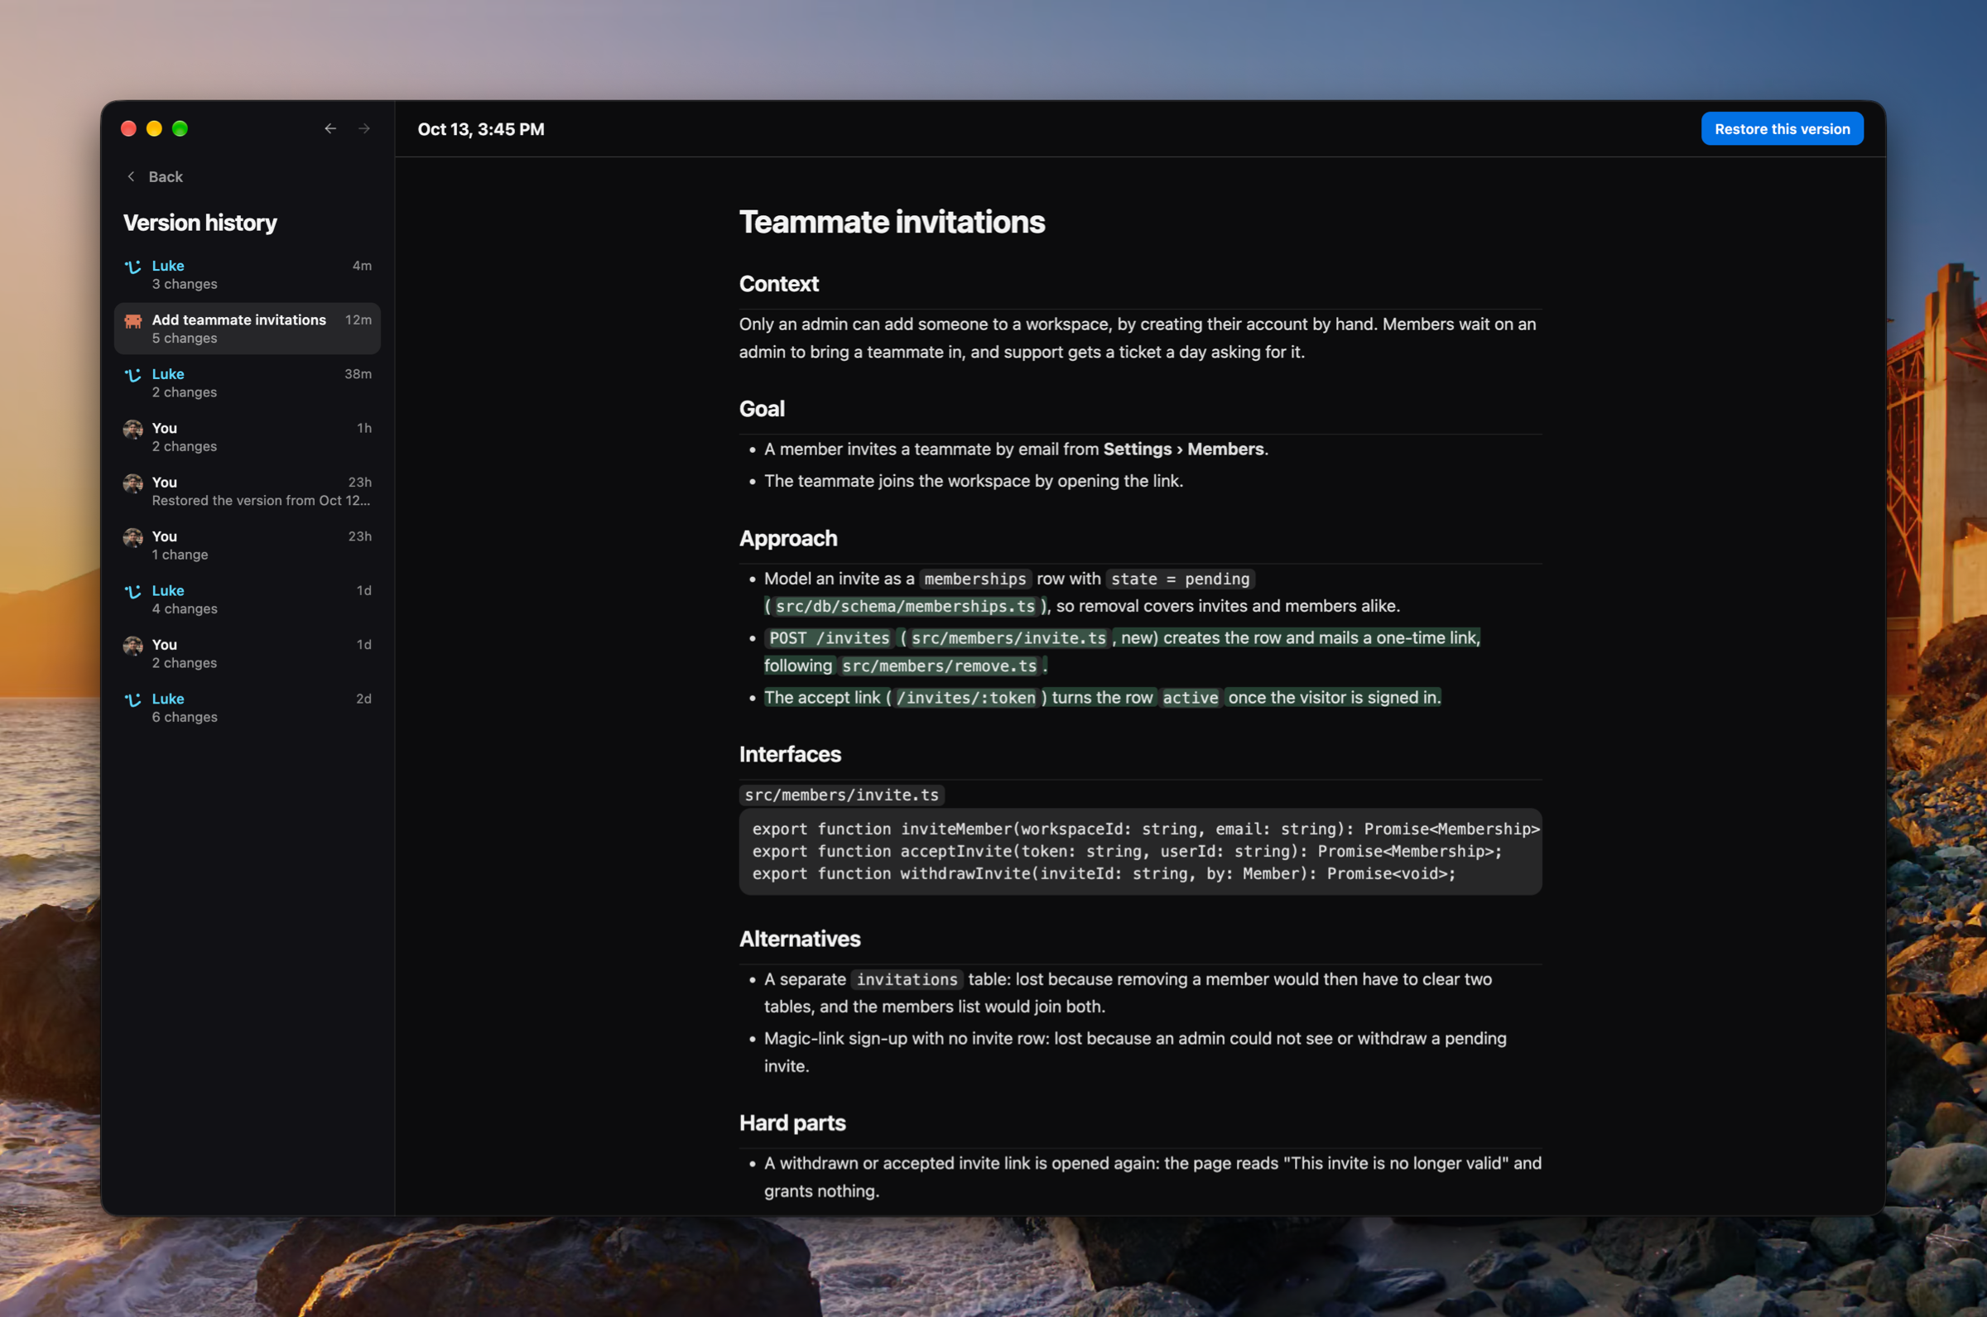Image resolution: width=1987 pixels, height=1317 pixels.
Task: Click Luke's branch icon on the 38m version
Action: click(x=132, y=376)
